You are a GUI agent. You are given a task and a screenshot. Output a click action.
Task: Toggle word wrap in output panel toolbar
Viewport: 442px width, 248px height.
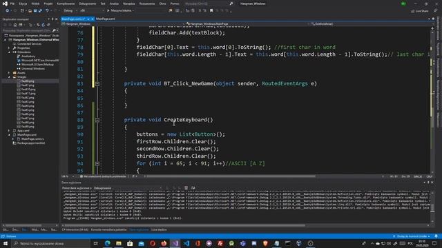[x=193, y=188]
